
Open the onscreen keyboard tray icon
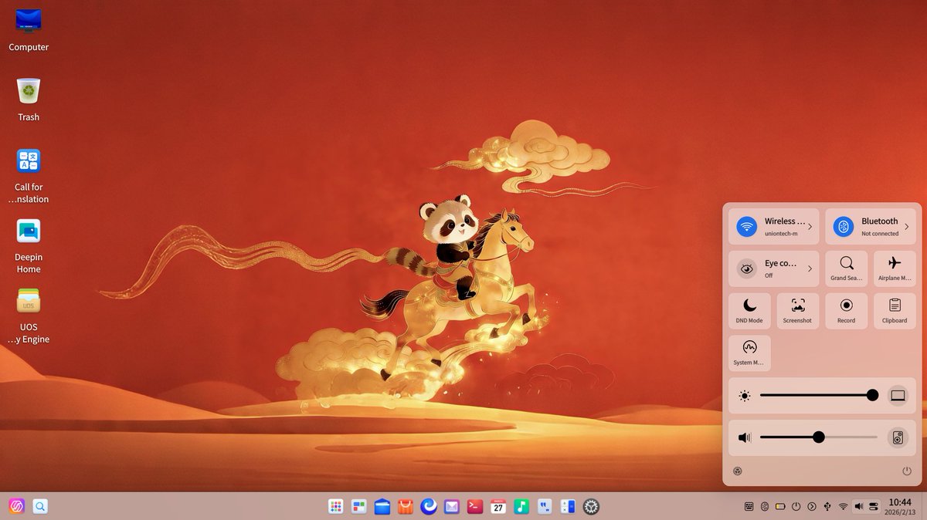point(748,506)
